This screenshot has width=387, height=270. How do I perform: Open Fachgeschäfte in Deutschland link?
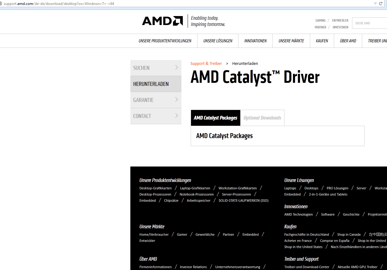click(307, 234)
